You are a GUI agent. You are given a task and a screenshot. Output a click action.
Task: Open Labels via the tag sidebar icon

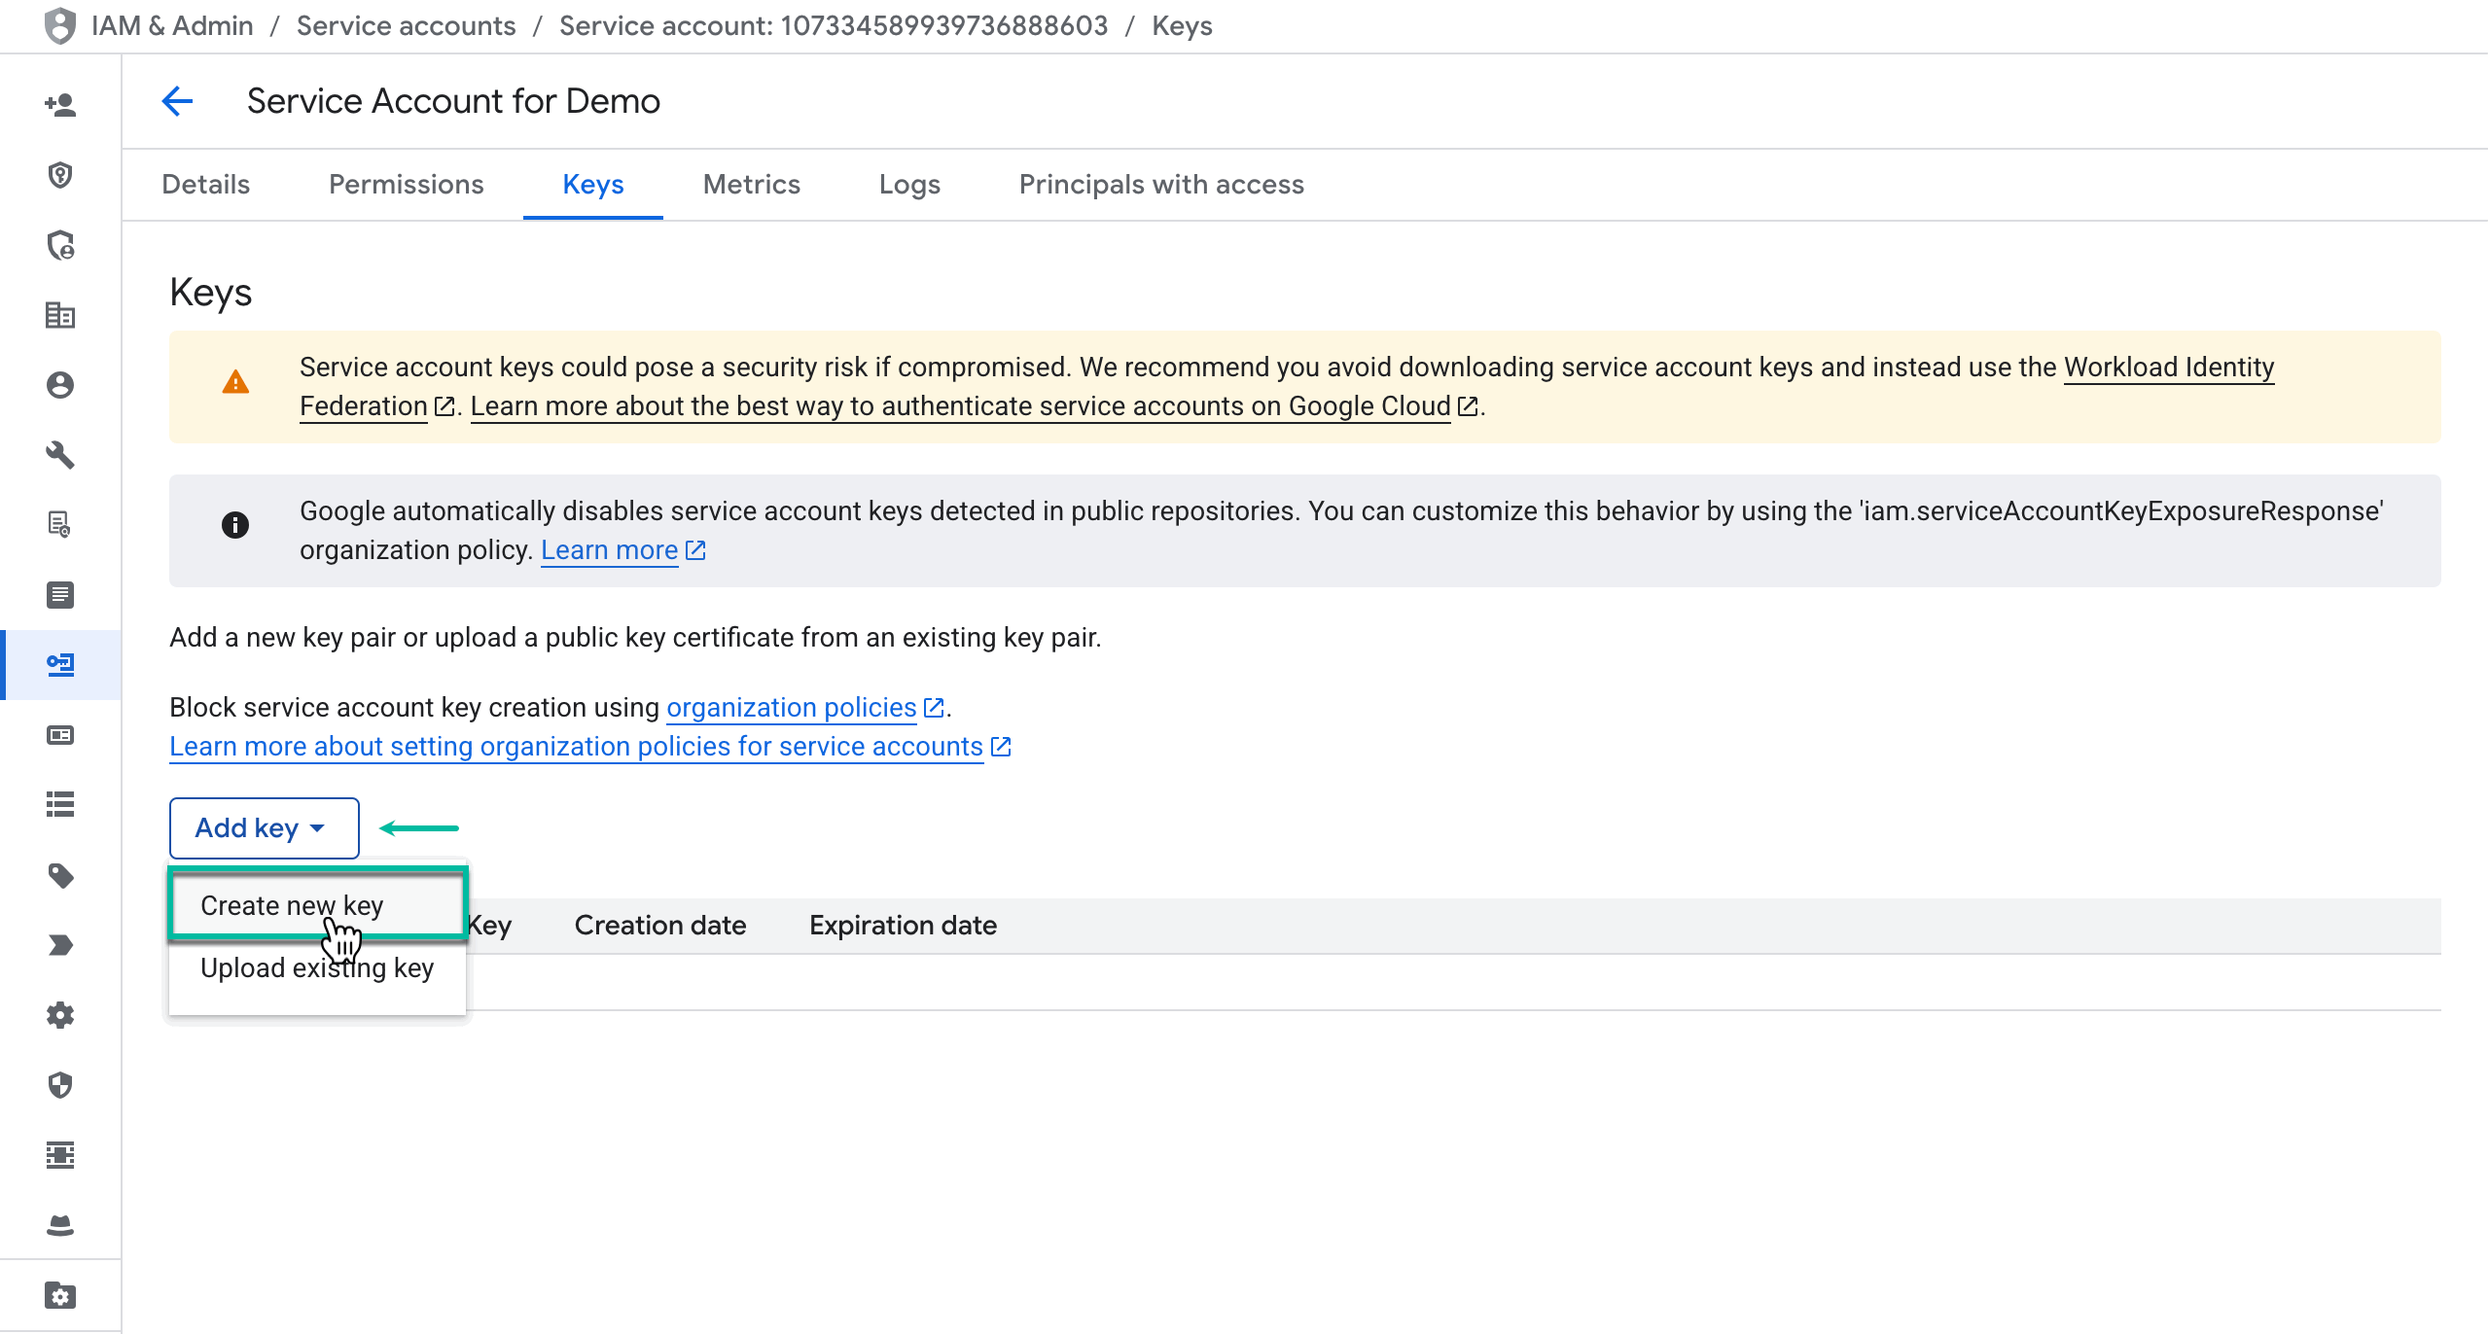click(60, 876)
